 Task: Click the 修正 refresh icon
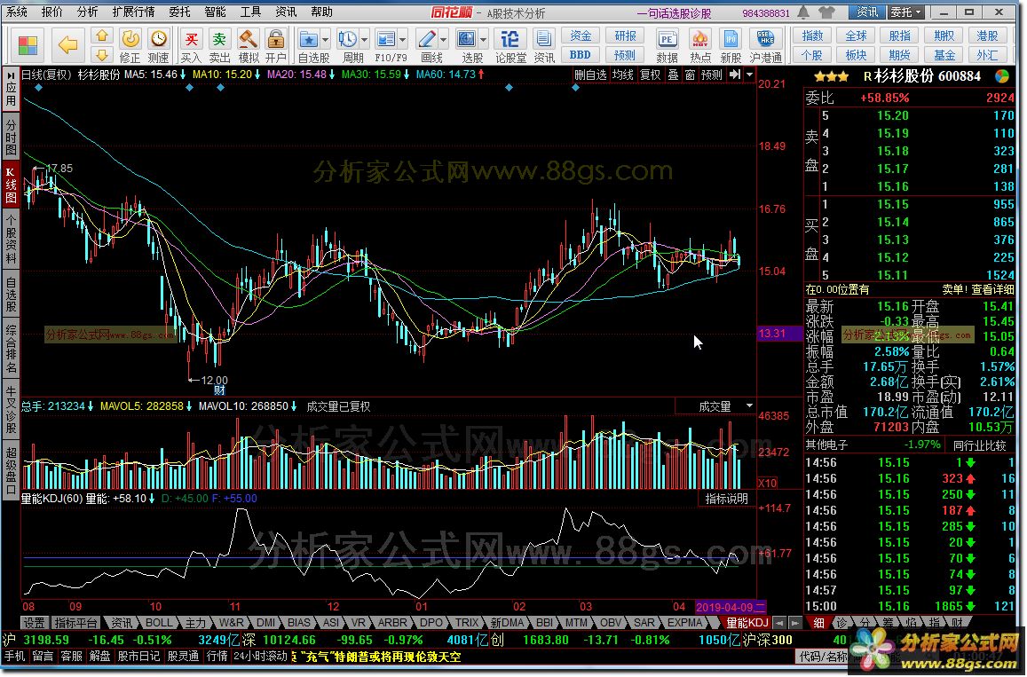[x=130, y=39]
